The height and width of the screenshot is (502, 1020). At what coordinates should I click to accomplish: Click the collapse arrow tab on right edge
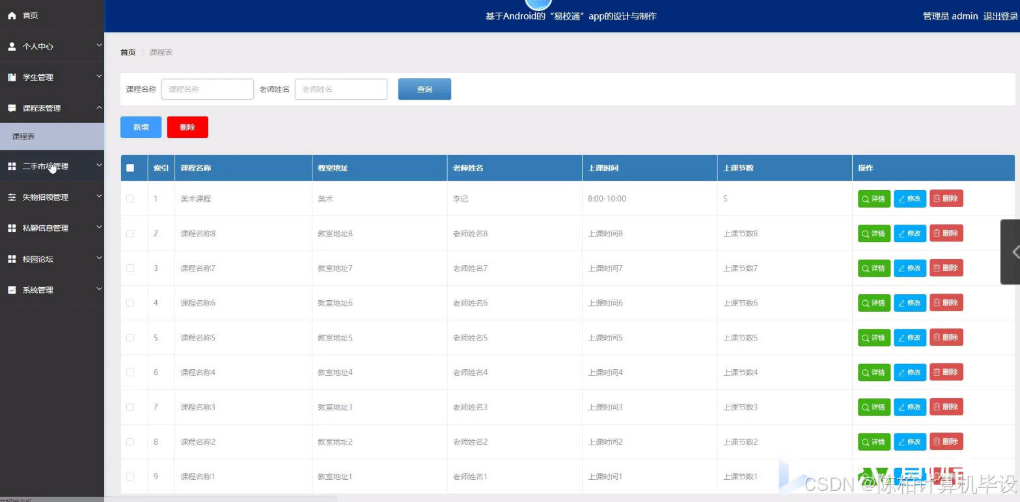point(1011,252)
